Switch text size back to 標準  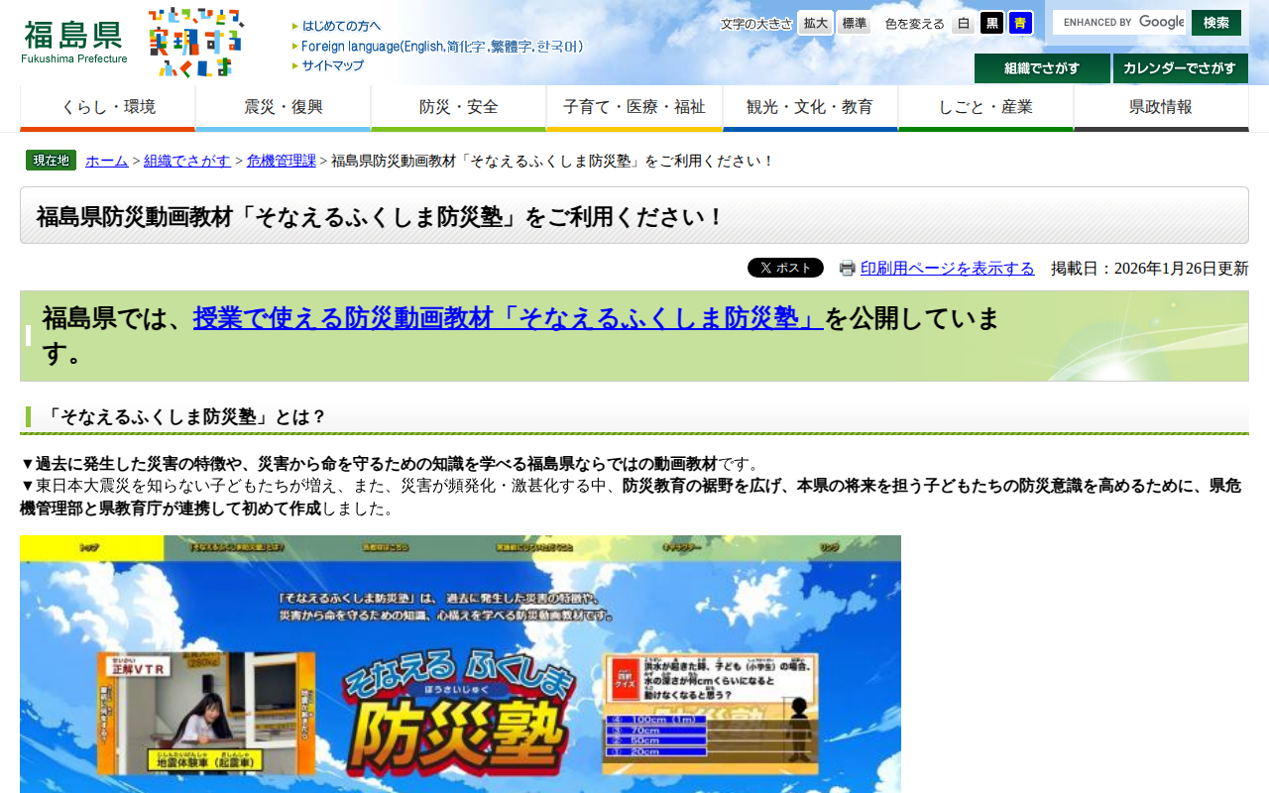tap(853, 22)
